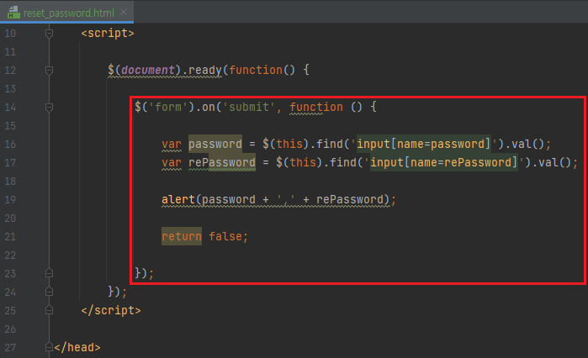Collapse the script tag fold at line 10
This screenshot has width=588, height=358.
[49, 34]
